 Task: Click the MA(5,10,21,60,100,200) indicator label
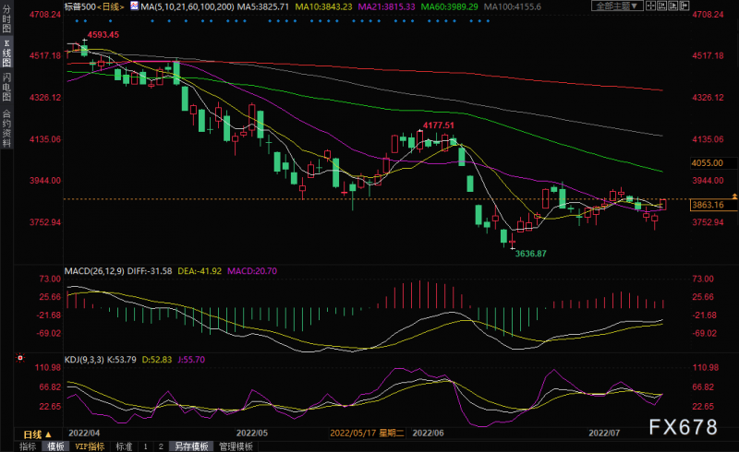(x=188, y=6)
